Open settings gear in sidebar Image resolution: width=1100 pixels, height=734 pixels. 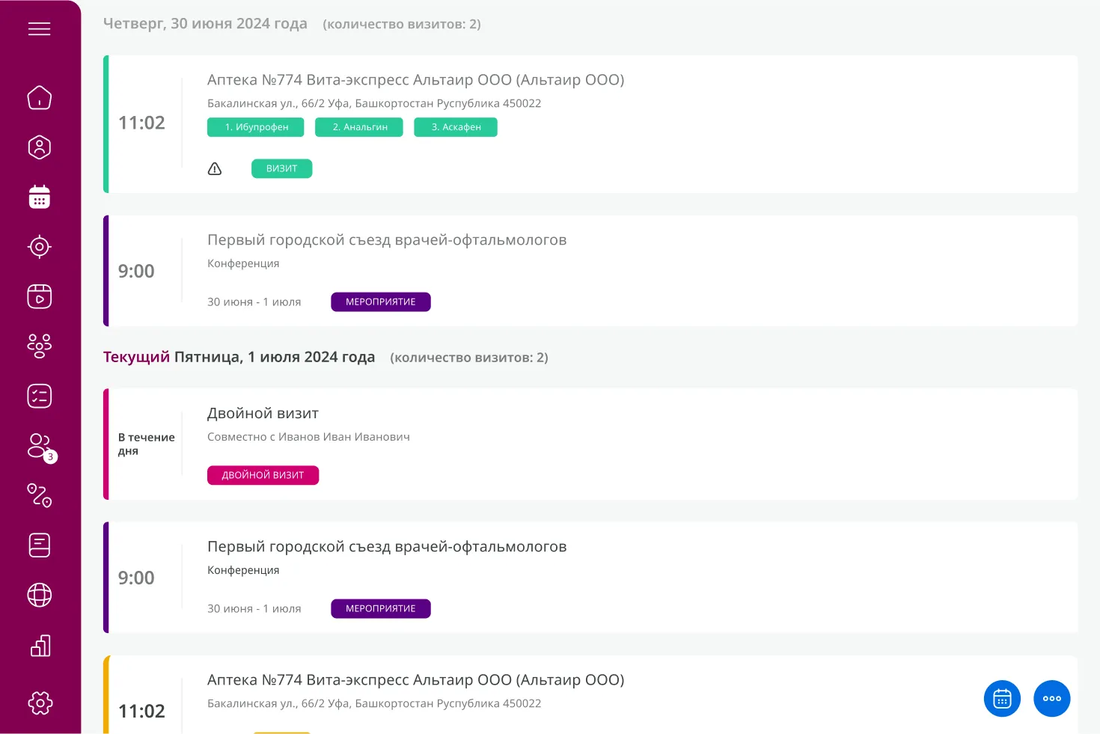[x=39, y=703]
